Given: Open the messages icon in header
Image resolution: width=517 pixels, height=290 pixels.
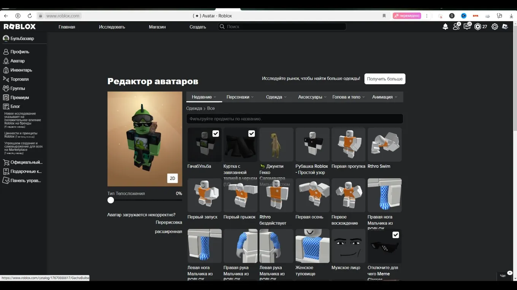Looking at the screenshot, I should 467,27.
